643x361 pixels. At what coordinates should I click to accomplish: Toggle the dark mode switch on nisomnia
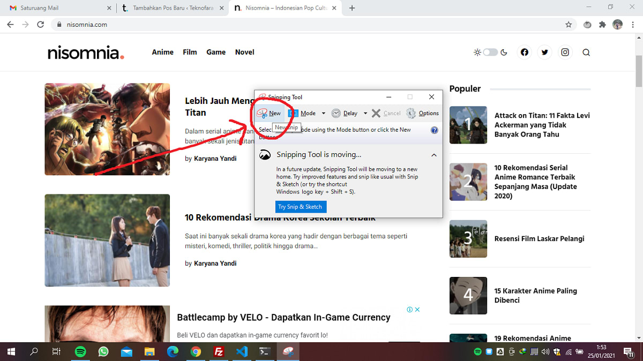[490, 52]
